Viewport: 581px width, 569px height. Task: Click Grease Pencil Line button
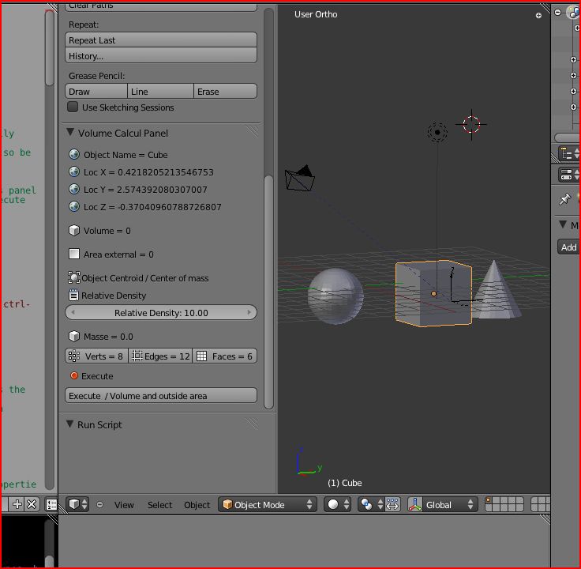[x=160, y=91]
